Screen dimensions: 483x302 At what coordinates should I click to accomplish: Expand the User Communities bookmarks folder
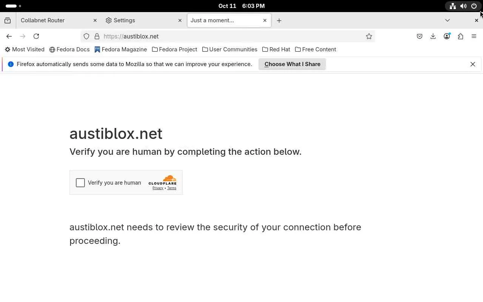(230, 49)
